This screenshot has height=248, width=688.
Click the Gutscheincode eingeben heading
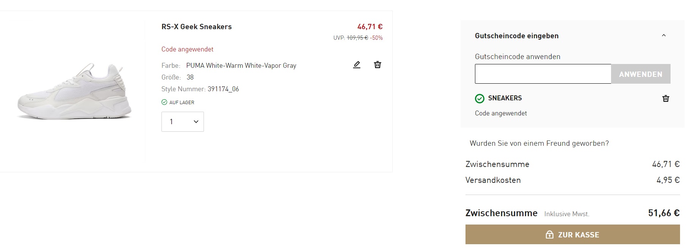point(517,36)
